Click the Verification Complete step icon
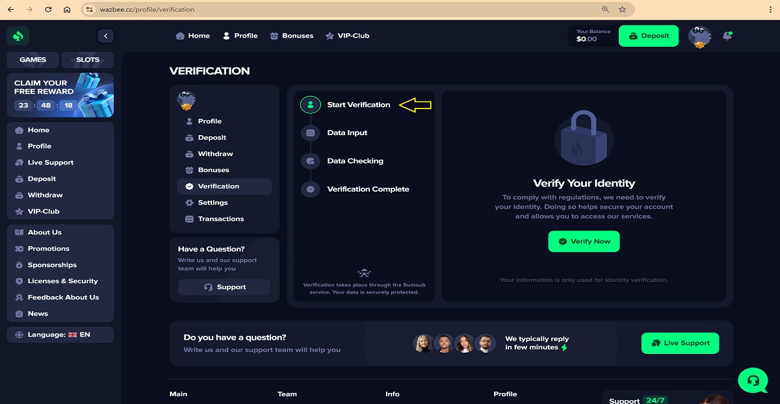 click(310, 189)
